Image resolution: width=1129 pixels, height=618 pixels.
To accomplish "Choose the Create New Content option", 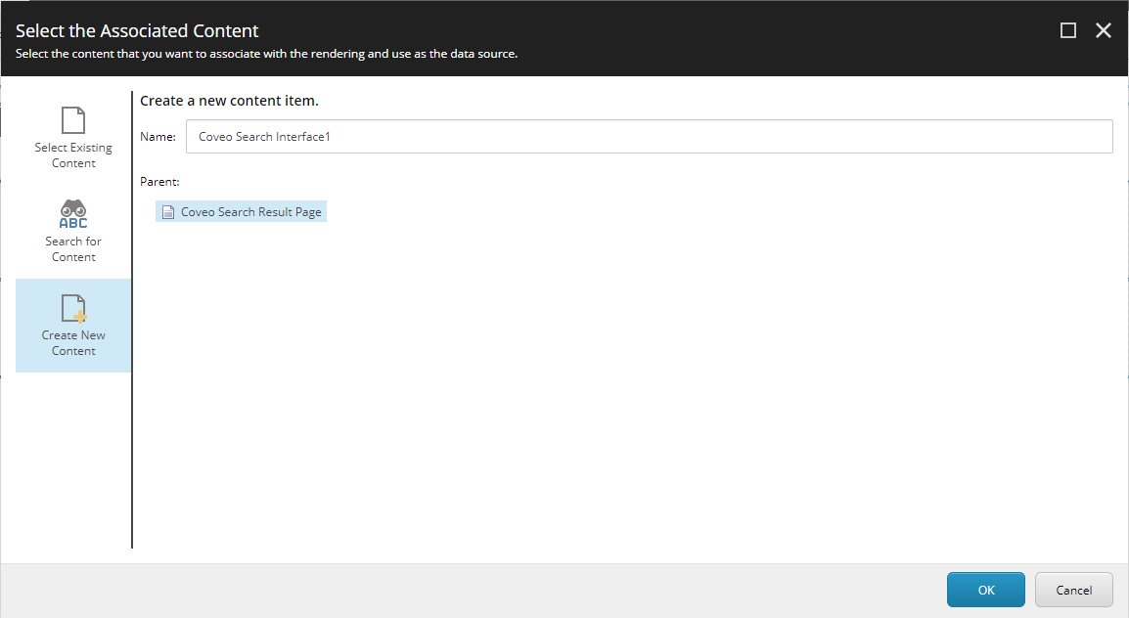I will pyautogui.click(x=73, y=326).
